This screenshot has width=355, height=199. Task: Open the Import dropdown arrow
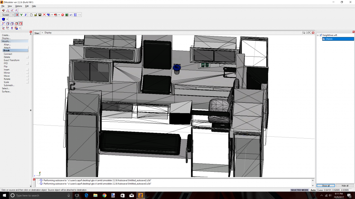(52, 15)
